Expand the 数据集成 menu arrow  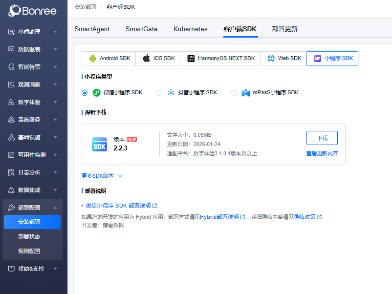pos(55,190)
